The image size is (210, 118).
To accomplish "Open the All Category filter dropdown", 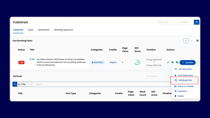I will tap(154, 76).
